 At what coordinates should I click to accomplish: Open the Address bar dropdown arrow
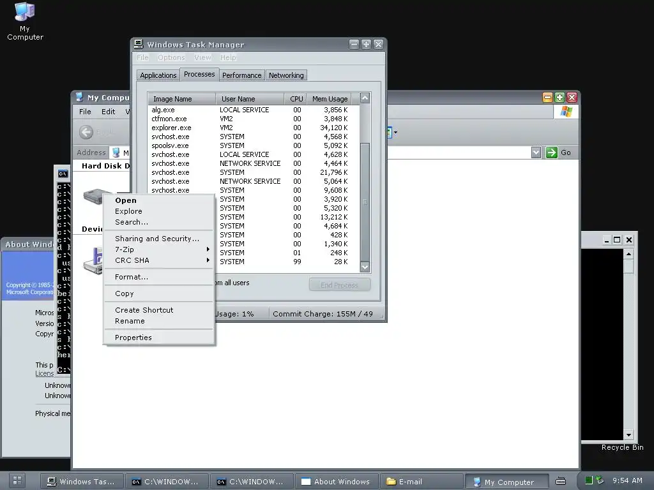click(536, 152)
